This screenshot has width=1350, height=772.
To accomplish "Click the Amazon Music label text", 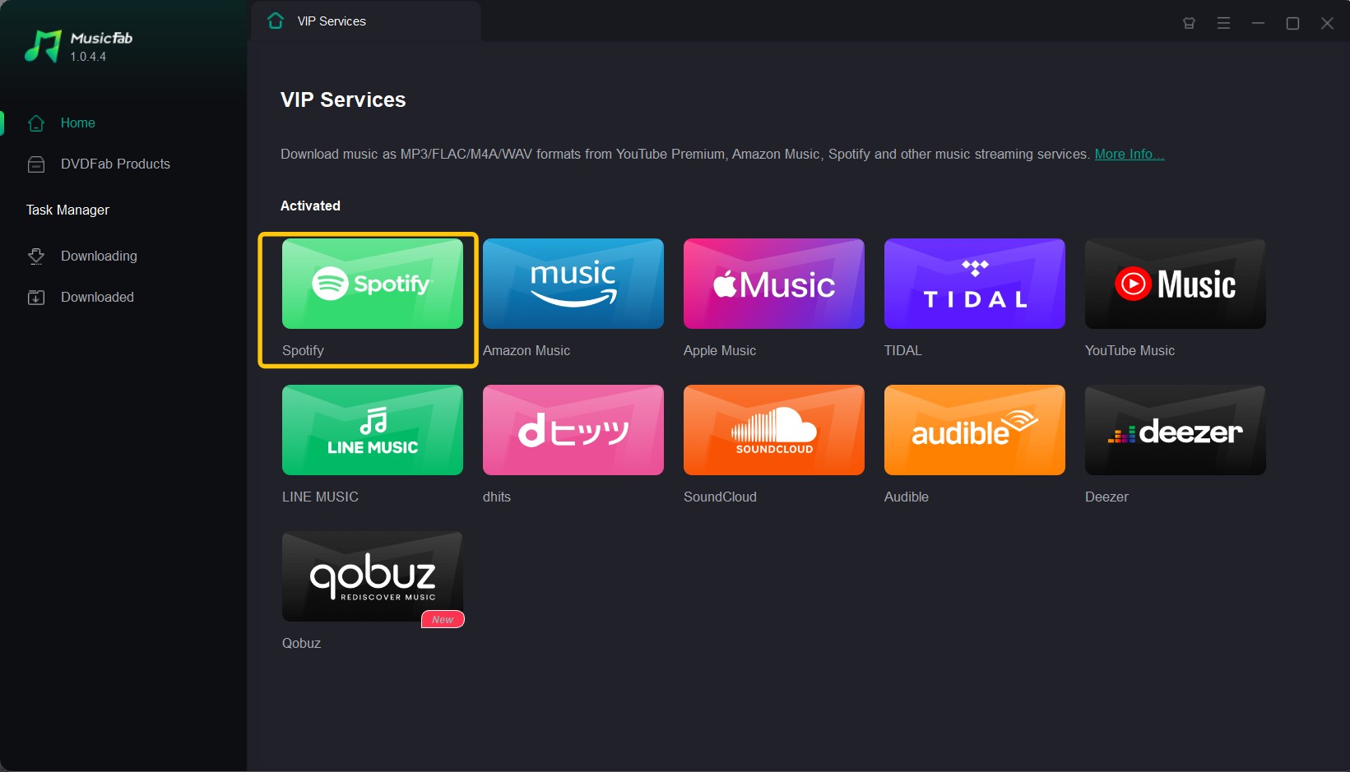I will [x=527, y=350].
